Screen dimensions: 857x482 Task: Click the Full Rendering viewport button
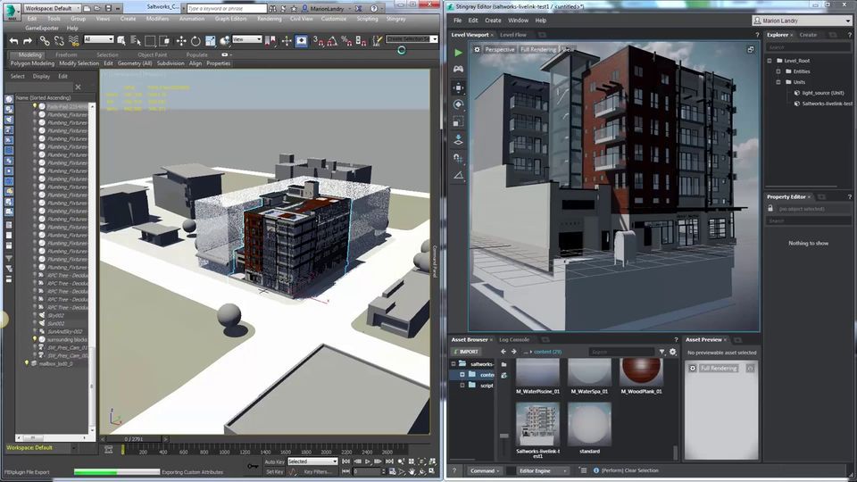pos(537,49)
